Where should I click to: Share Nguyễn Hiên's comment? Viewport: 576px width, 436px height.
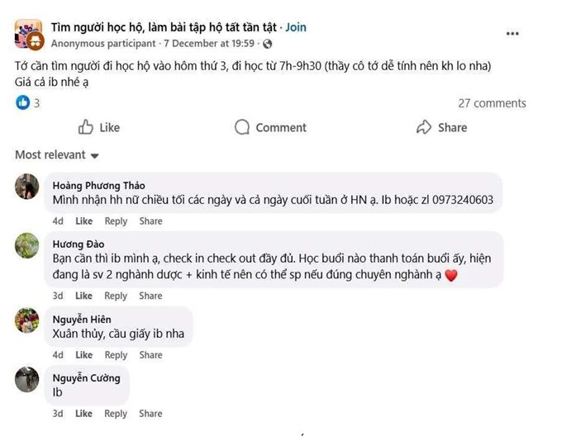(x=150, y=355)
